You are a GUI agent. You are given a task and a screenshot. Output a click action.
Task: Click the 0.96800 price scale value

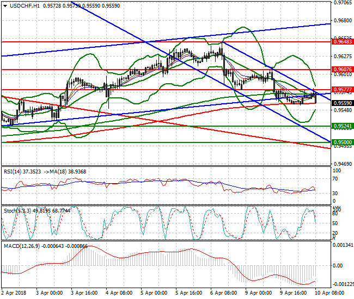pyautogui.click(x=343, y=21)
